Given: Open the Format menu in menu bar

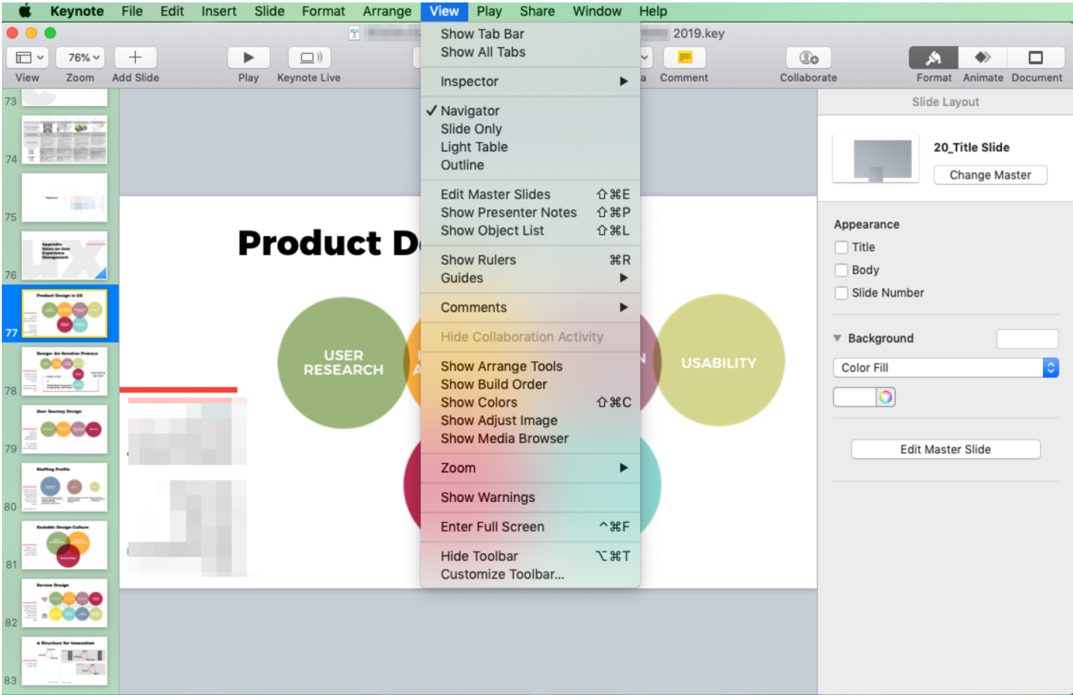Looking at the screenshot, I should click(323, 11).
